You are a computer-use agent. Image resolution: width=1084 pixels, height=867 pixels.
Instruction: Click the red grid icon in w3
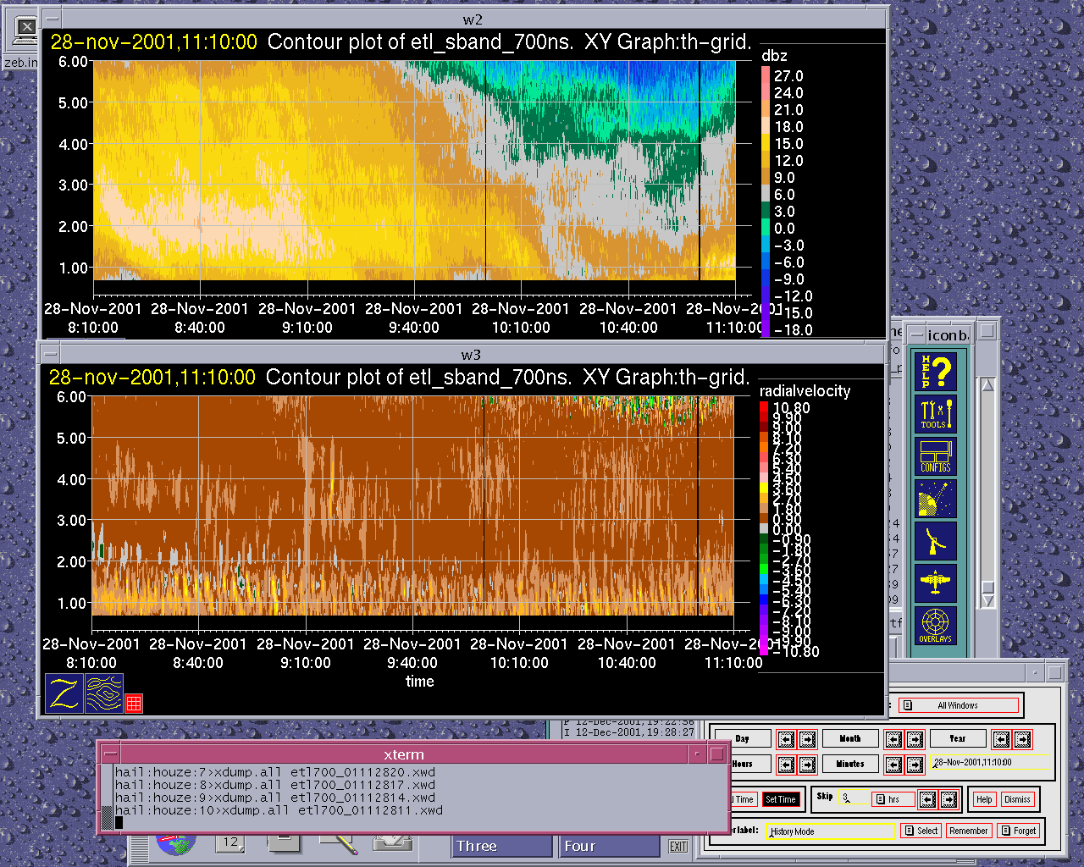pyautogui.click(x=134, y=703)
